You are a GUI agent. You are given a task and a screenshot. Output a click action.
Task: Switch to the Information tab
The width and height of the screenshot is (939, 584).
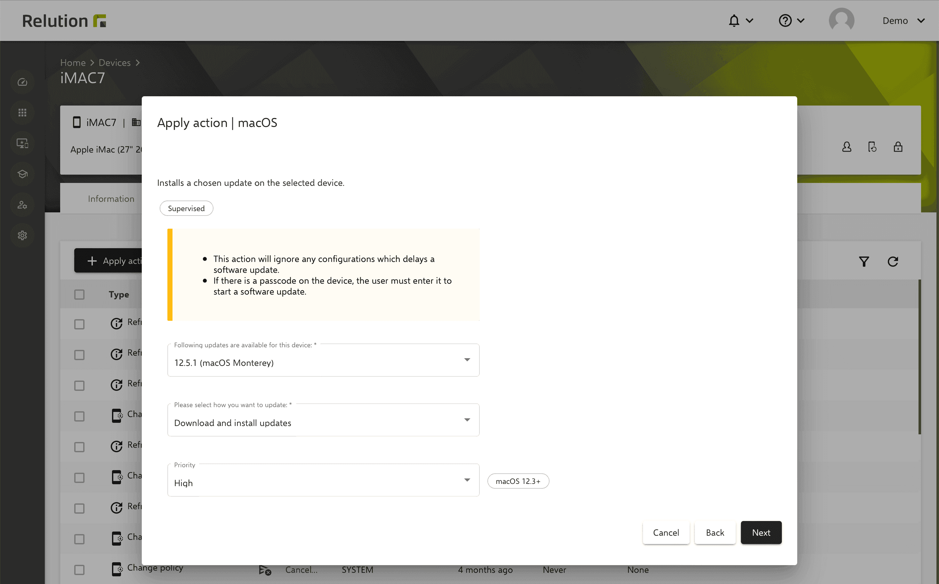[111, 199]
